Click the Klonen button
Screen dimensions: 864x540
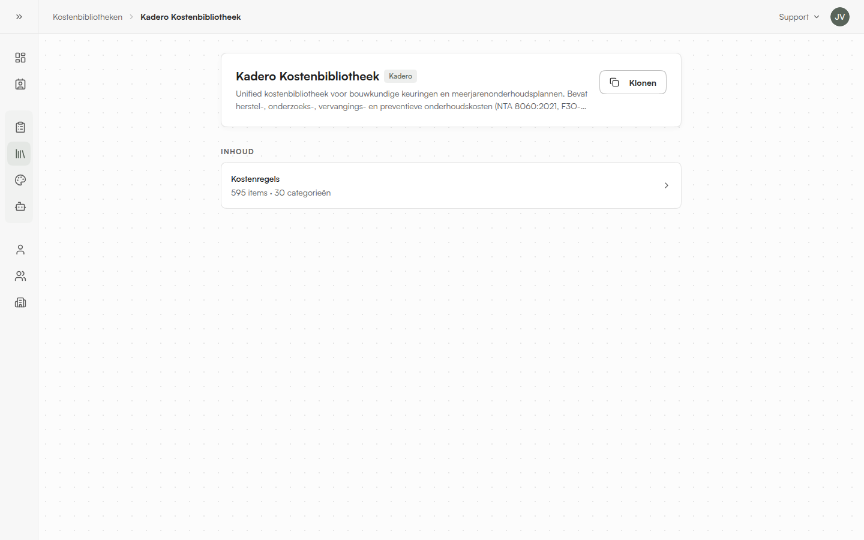pos(633,82)
